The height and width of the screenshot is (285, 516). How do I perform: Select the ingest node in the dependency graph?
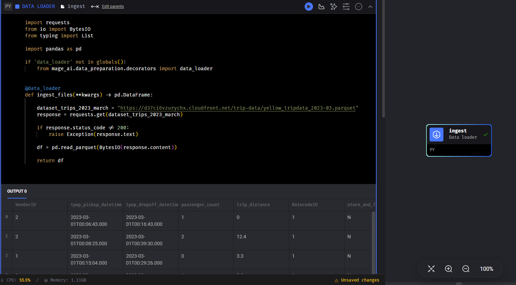[459, 140]
